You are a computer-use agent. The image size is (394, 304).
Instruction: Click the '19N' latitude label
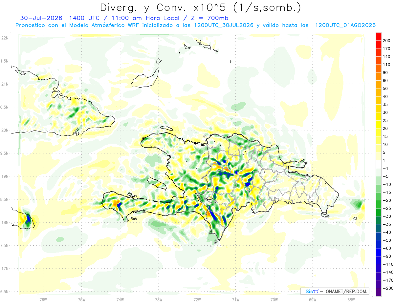[5, 176]
